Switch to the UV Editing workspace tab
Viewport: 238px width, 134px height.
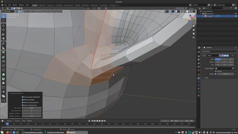[x=59, y=5]
